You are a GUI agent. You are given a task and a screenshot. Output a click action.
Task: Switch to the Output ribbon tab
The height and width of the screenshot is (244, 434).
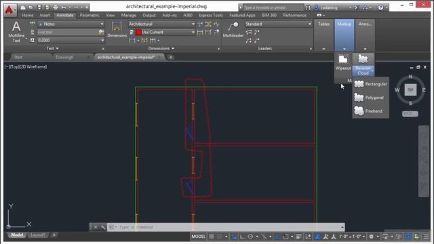point(149,15)
